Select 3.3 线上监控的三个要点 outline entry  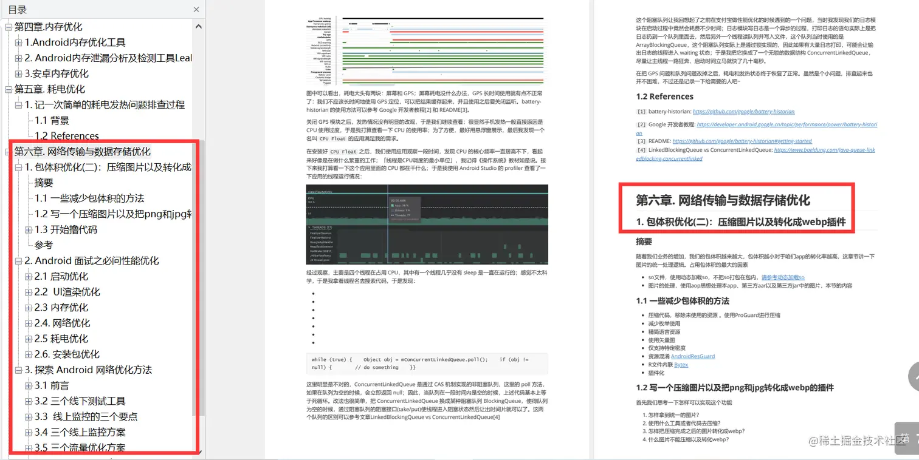click(86, 416)
